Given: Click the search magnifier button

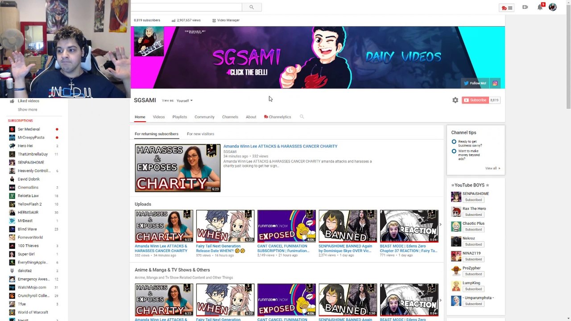Looking at the screenshot, I should tap(252, 7).
